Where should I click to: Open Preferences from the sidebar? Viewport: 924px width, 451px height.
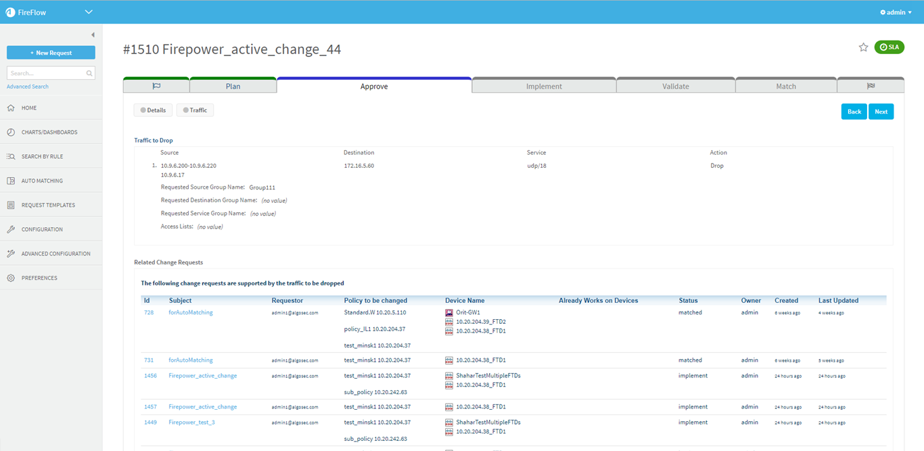pos(39,279)
